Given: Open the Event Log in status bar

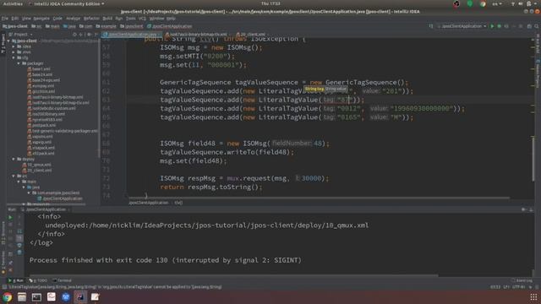Looking at the screenshot, I should click(522, 280).
